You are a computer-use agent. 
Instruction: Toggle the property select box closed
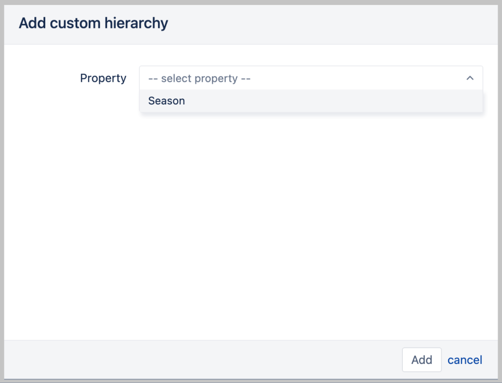click(470, 78)
